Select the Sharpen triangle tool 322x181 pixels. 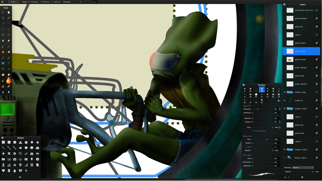[3, 92]
